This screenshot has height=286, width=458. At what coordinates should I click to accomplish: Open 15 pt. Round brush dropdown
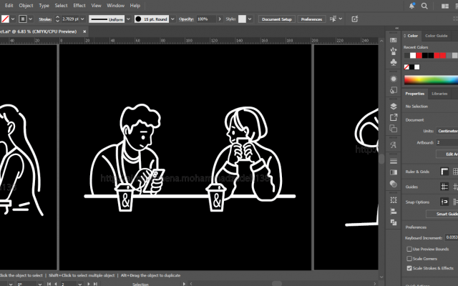coord(172,19)
